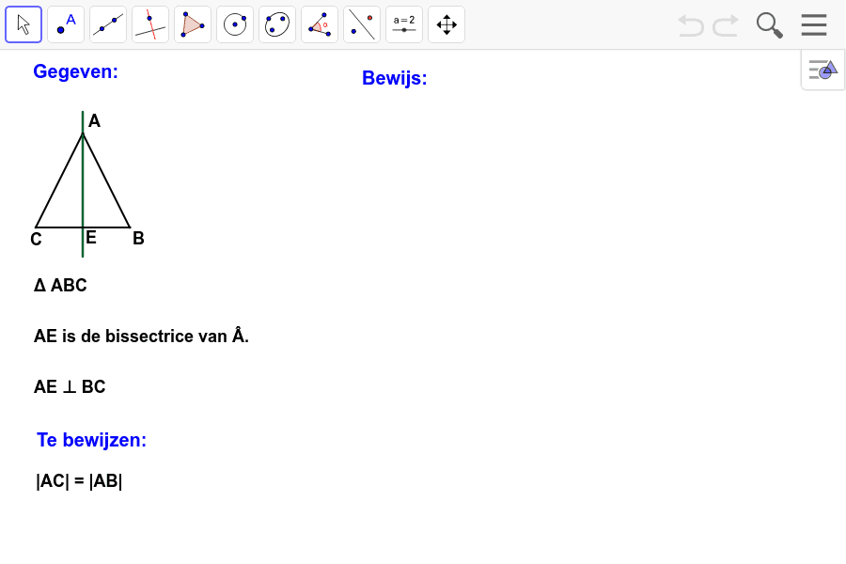The height and width of the screenshot is (564, 846).
Task: Click point label E on base
Action: point(90,237)
